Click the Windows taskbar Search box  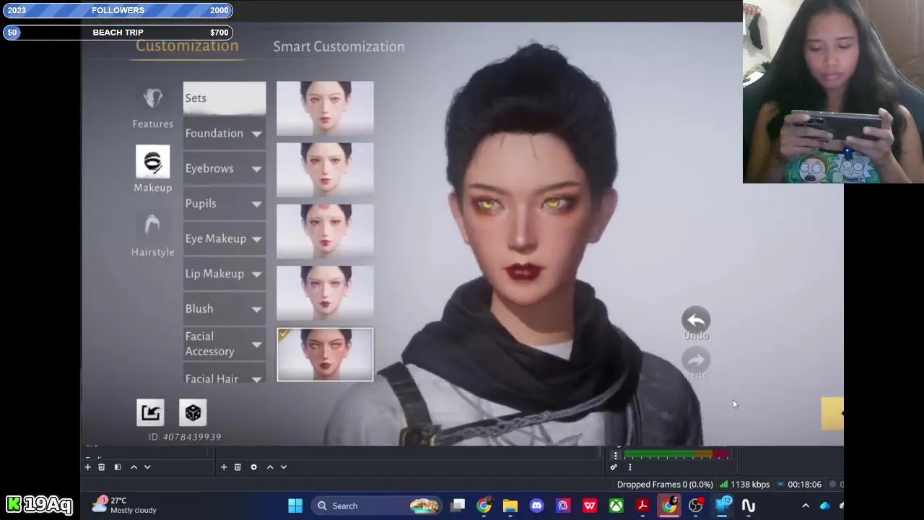pos(376,506)
